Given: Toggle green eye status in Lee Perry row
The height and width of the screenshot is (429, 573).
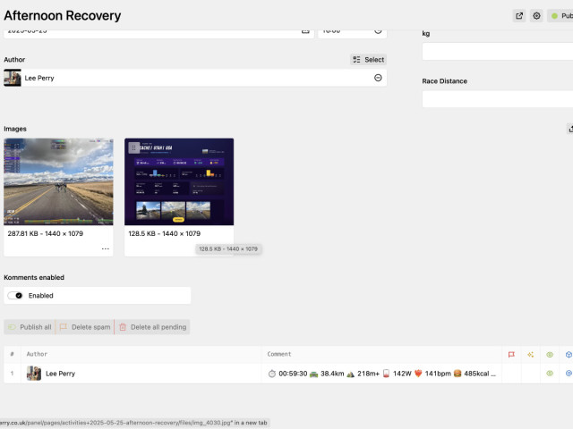Looking at the screenshot, I should 550,374.
